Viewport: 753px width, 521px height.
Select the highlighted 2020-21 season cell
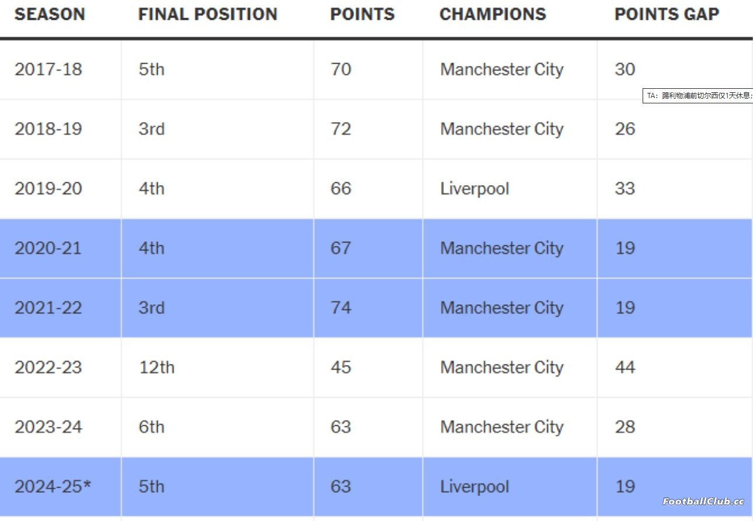pyautogui.click(x=60, y=248)
